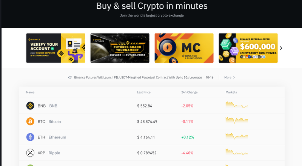Click the Ethereum coin icon
The image size is (302, 166).
point(30,137)
